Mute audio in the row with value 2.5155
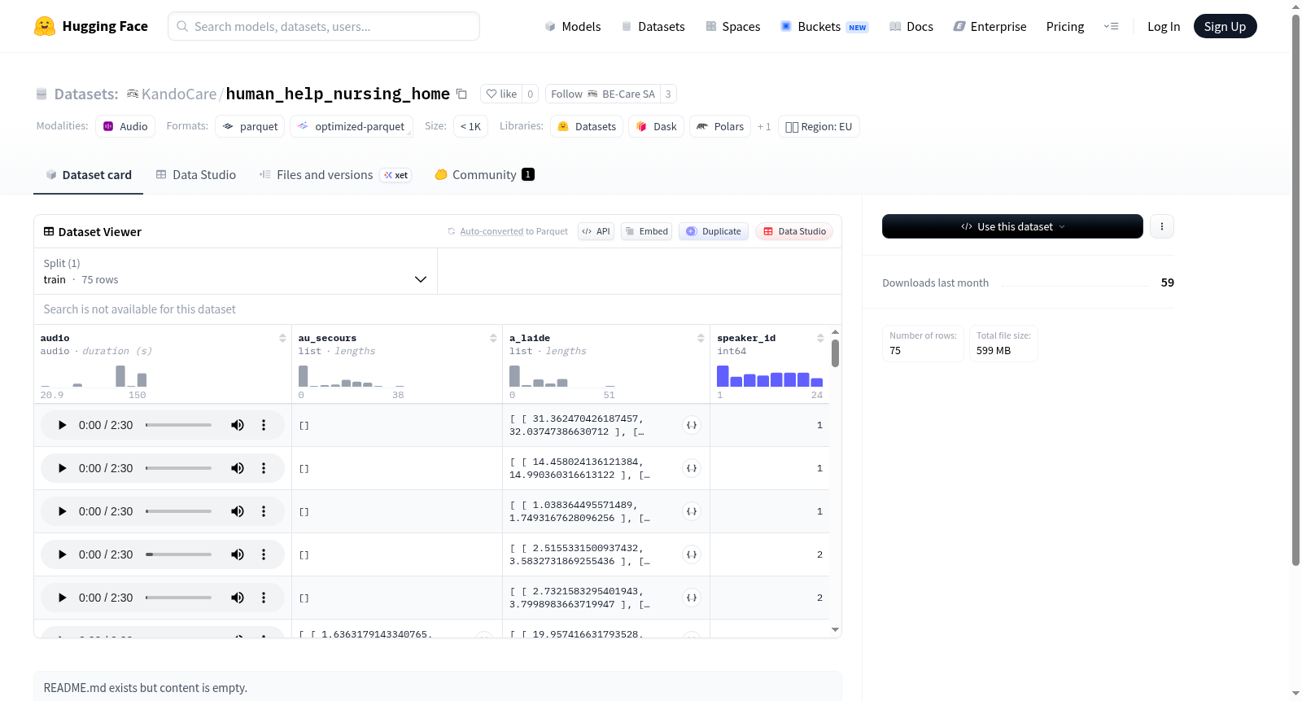The image size is (1302, 701). point(238,554)
